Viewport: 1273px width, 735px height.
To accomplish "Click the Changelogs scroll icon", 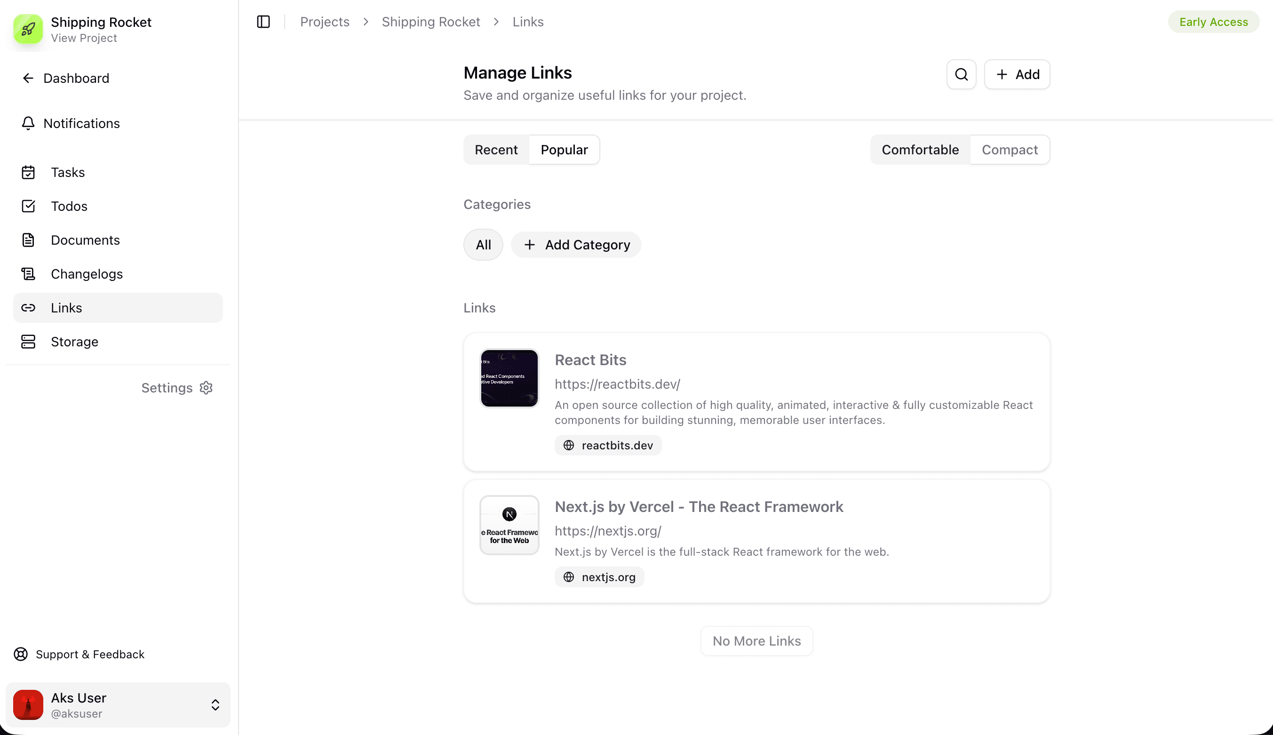I will (x=28, y=274).
